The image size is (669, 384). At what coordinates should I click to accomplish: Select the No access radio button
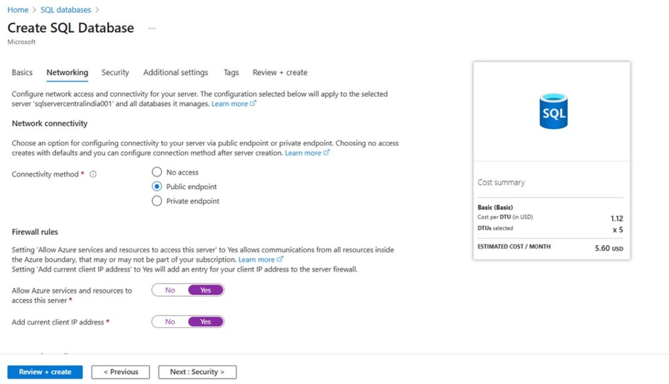click(x=157, y=172)
